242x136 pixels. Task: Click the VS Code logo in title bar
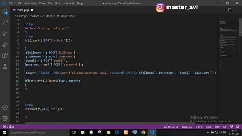pos(4,3)
